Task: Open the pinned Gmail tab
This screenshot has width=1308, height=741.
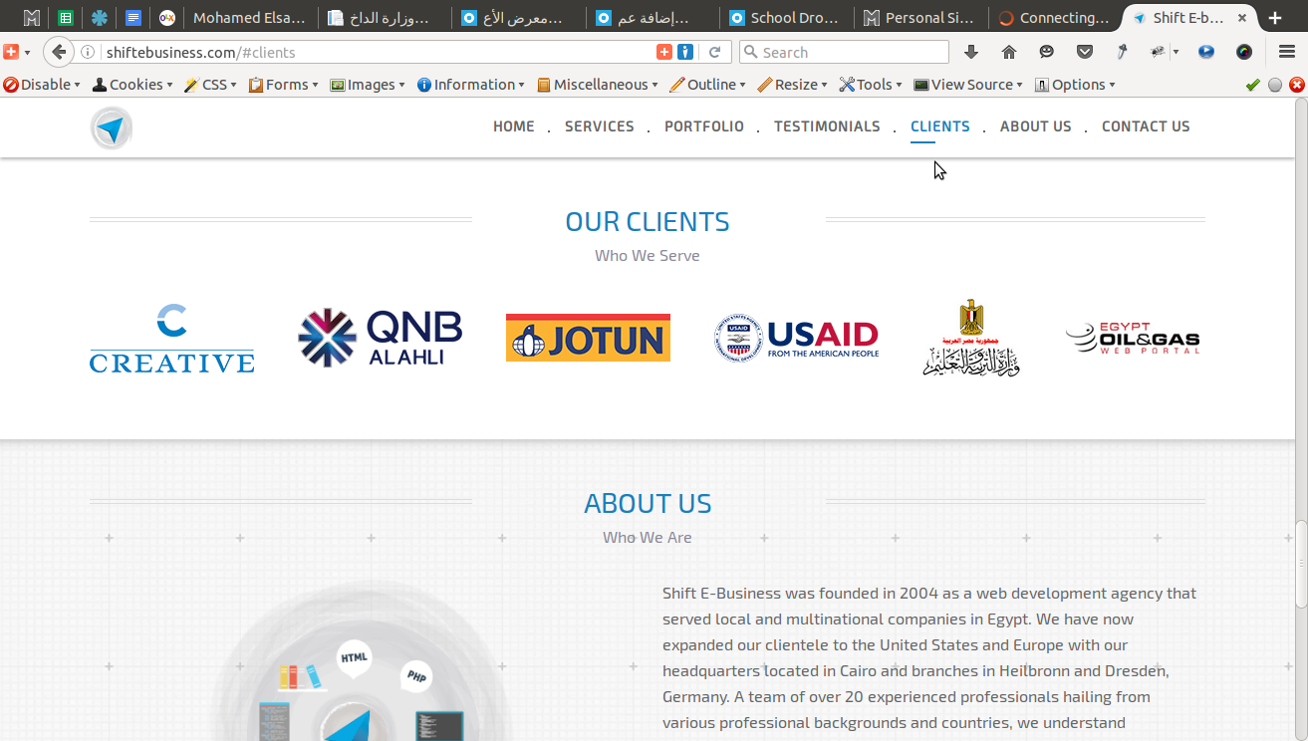Action: pyautogui.click(x=32, y=18)
